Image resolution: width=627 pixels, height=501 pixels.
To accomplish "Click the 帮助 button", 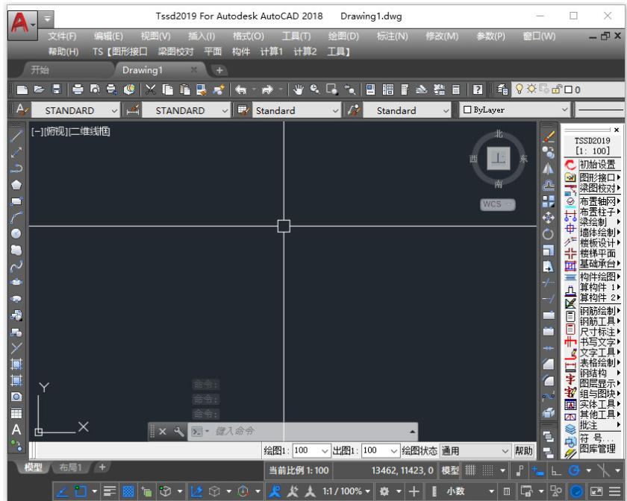I will click(524, 451).
